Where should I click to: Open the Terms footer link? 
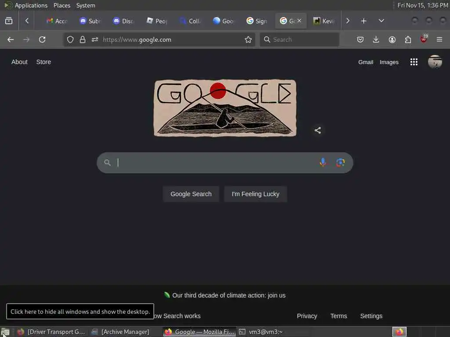pos(338,316)
